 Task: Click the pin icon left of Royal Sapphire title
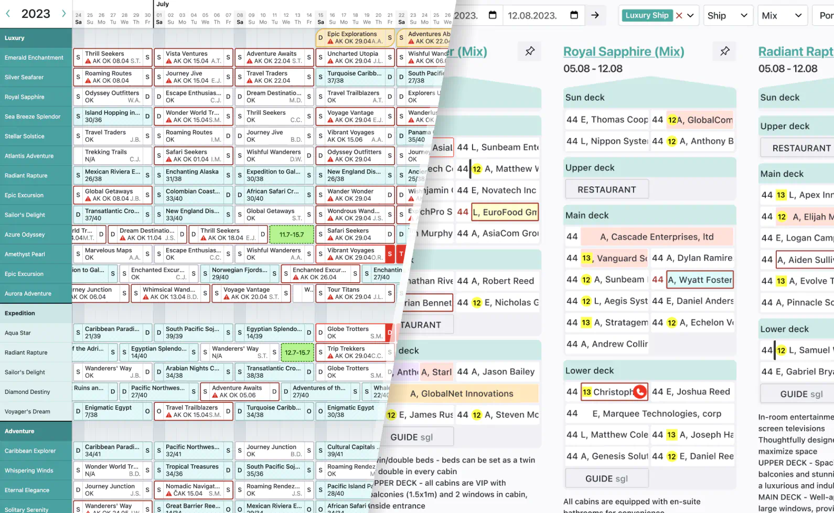tap(530, 51)
